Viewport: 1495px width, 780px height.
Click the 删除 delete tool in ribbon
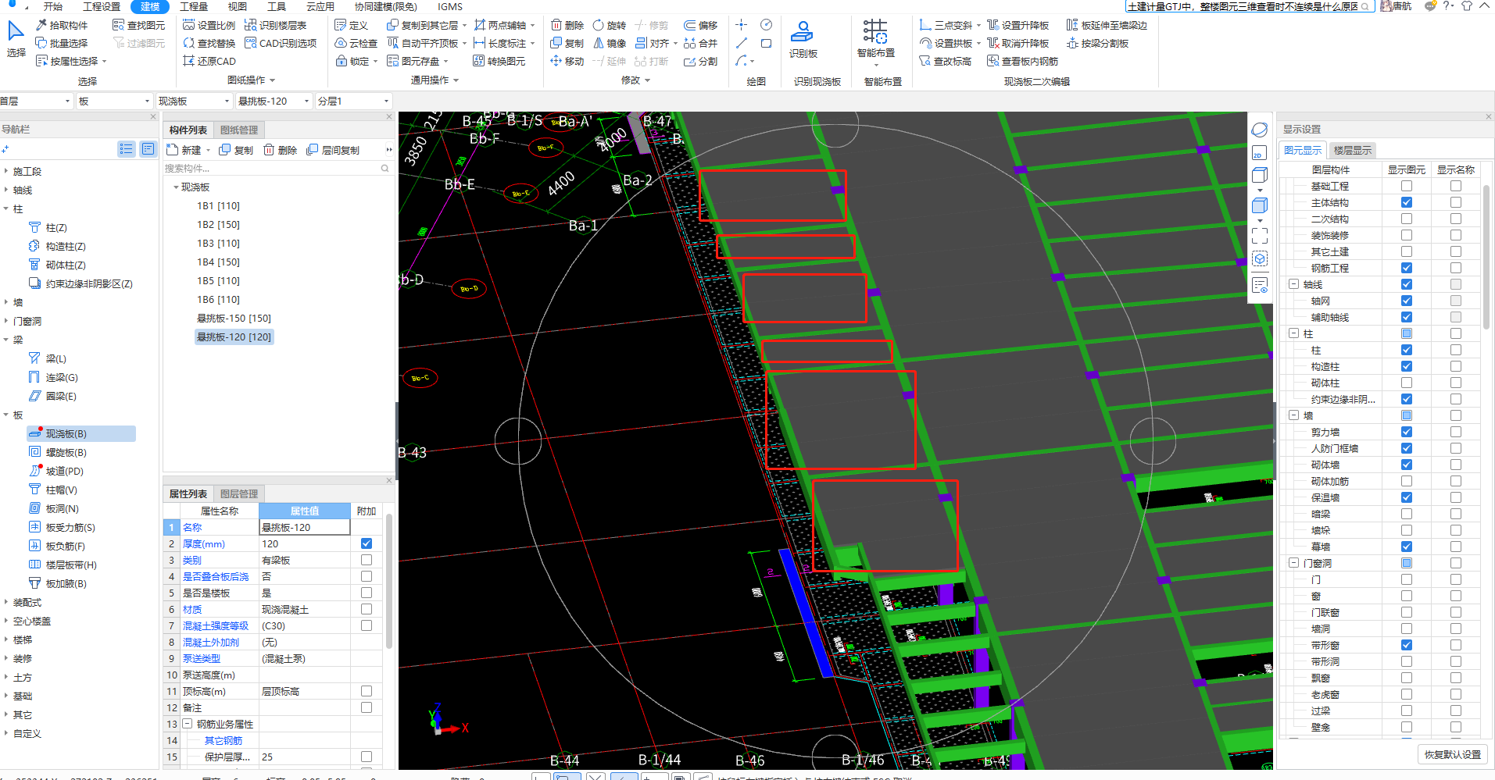click(x=567, y=25)
